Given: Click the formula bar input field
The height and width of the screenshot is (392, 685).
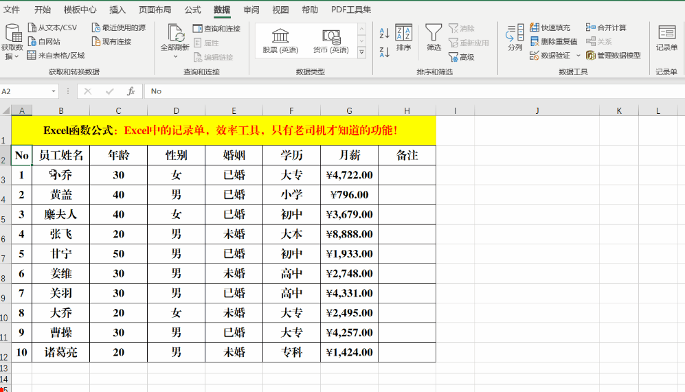Looking at the screenshot, I should 414,91.
